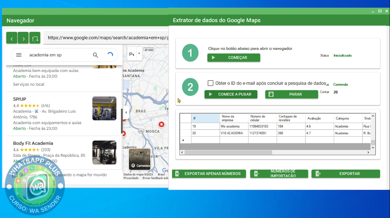Viewport: 390px width, 218px height.
Task: Click 'Número de celular' column header
Action: [x=263, y=118]
